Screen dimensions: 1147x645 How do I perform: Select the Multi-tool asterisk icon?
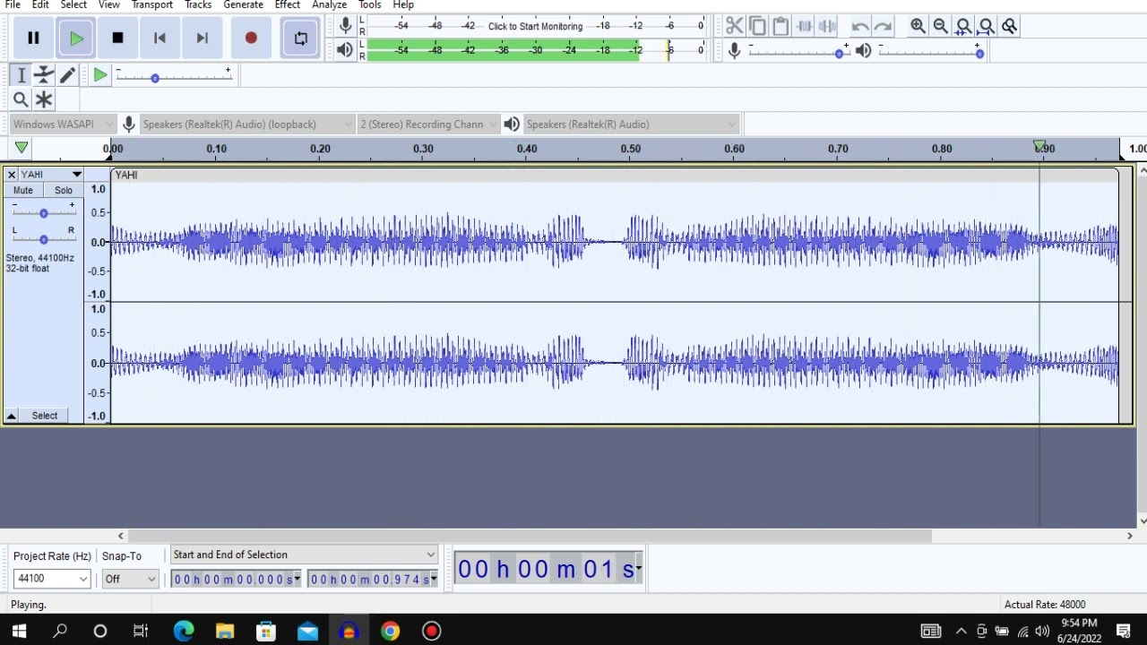(x=44, y=99)
